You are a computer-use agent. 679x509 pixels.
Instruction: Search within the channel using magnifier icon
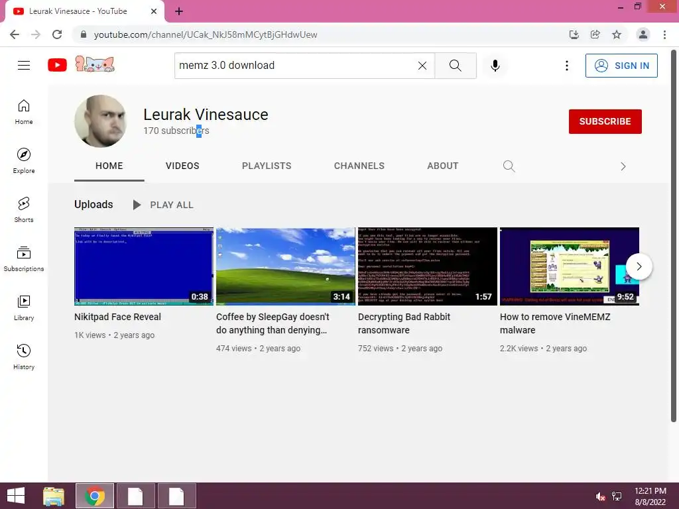tap(509, 166)
